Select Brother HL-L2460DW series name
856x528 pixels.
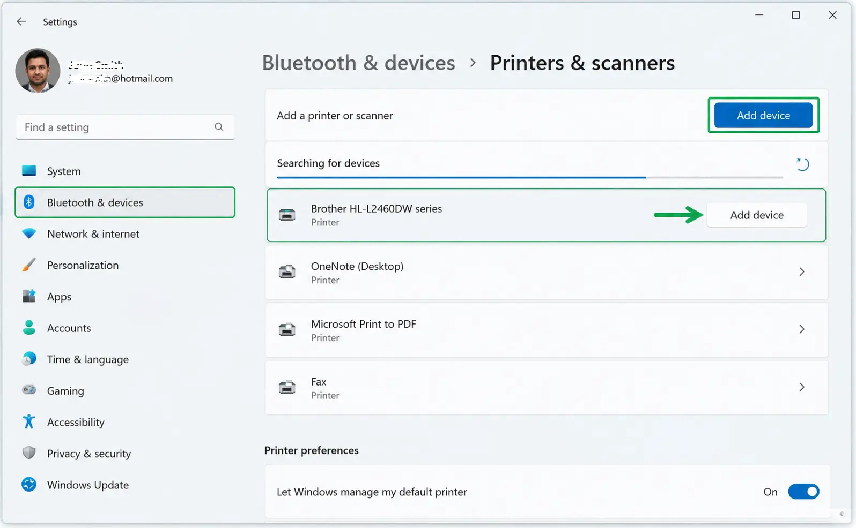click(x=377, y=208)
